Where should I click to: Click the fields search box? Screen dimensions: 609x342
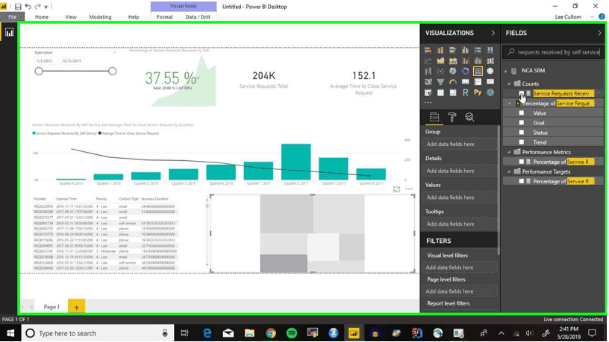(554, 52)
